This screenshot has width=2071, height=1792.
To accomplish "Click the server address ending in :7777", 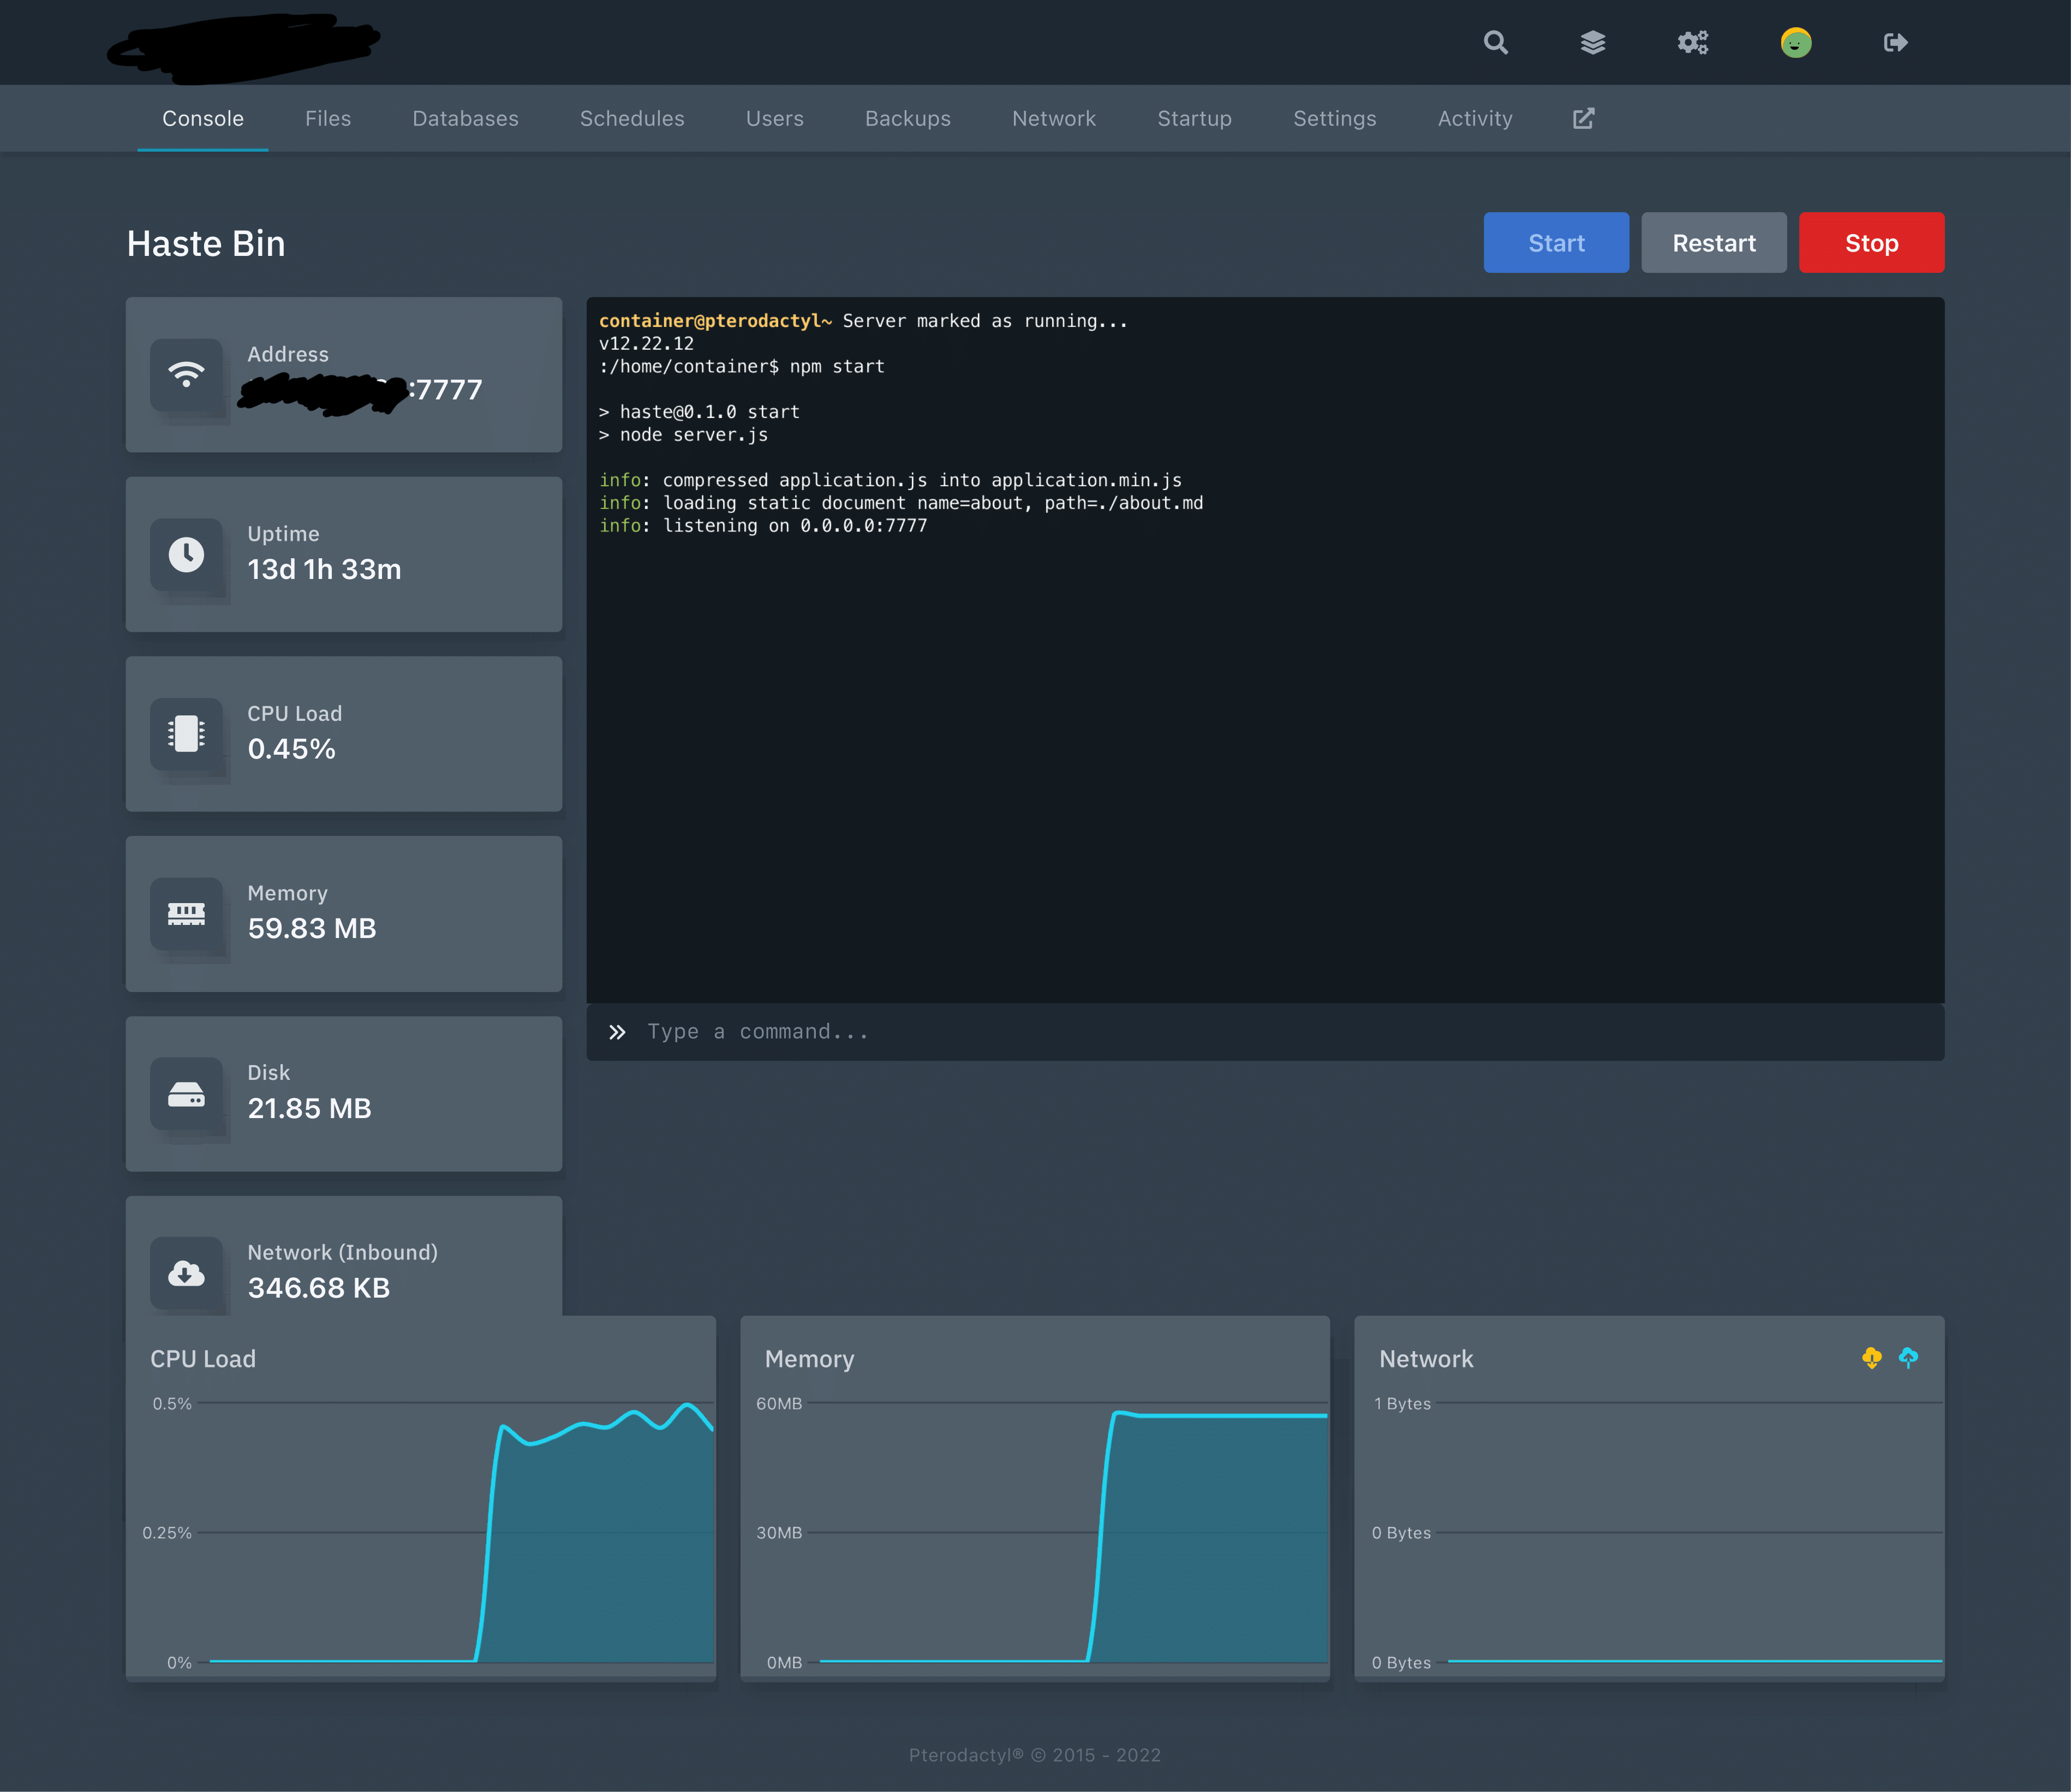I will click(x=361, y=390).
